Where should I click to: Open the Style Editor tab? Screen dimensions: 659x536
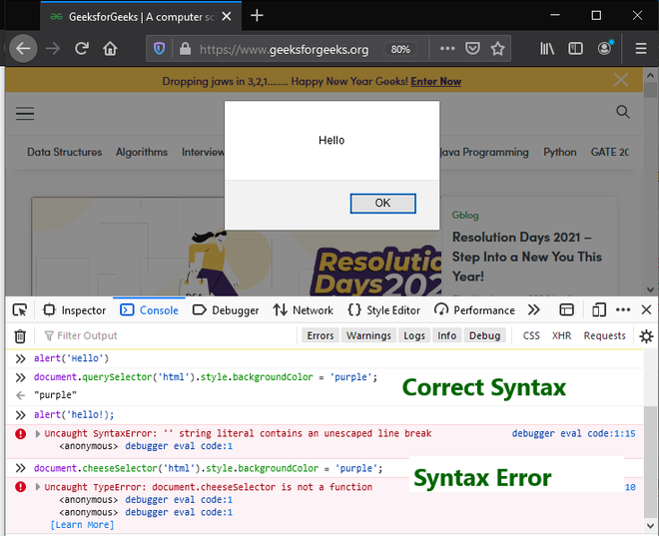click(383, 310)
